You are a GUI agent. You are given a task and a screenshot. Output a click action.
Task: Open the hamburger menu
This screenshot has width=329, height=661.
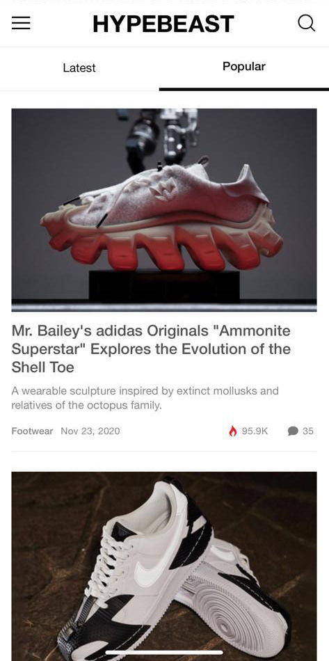point(21,23)
